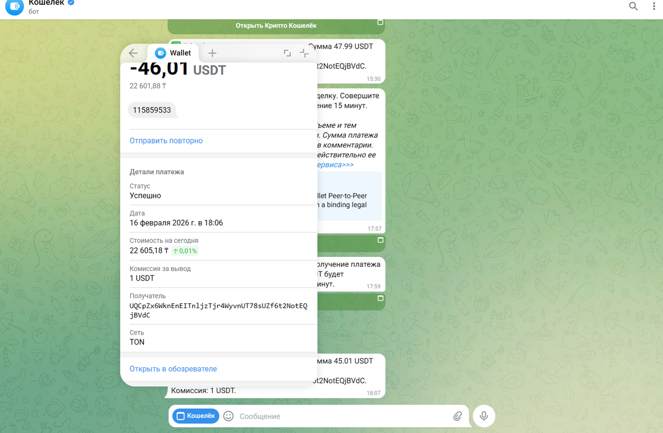Click the 1 USDT withdrawal fee value
The height and width of the screenshot is (433, 663).
142,278
